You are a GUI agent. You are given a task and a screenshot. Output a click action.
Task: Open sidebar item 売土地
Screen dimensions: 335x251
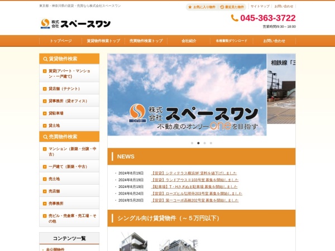[69, 178]
